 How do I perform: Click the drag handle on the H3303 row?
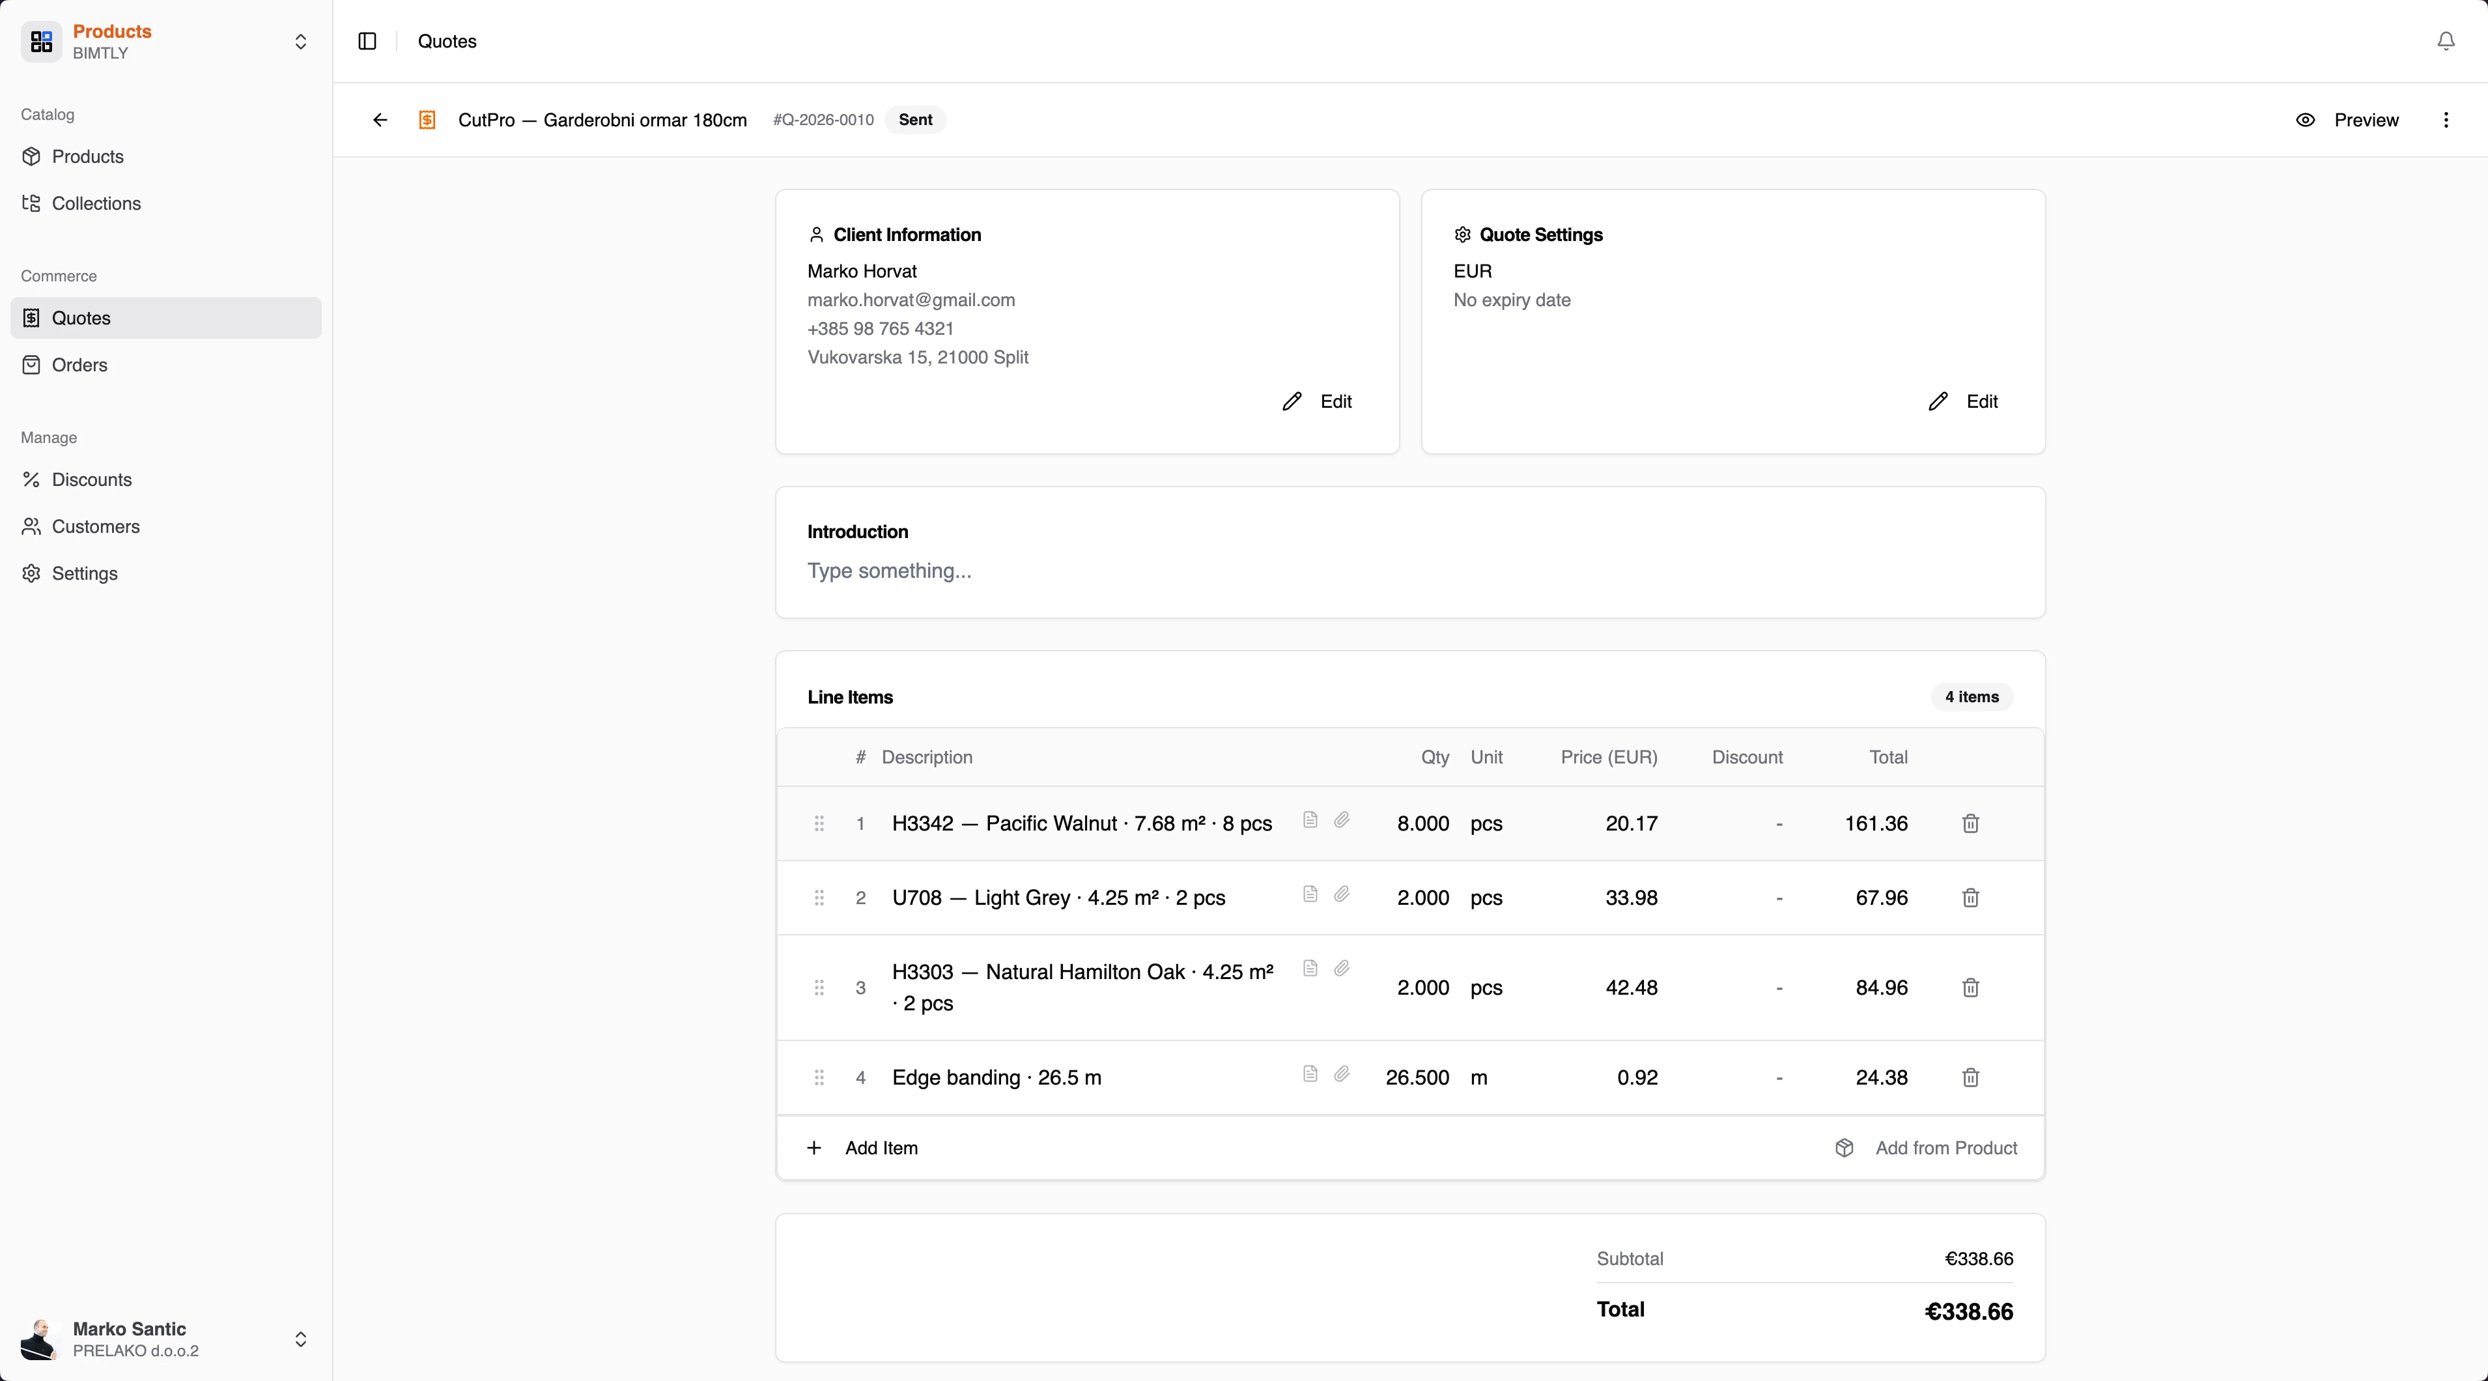pos(819,988)
